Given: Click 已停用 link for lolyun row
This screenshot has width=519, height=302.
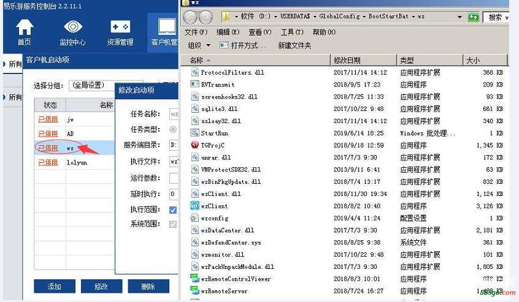Looking at the screenshot, I should point(48,162).
